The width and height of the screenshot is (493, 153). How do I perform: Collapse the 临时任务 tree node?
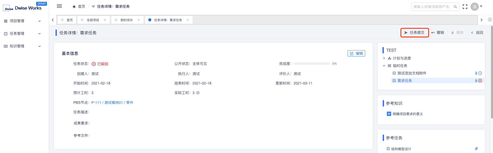click(384, 66)
